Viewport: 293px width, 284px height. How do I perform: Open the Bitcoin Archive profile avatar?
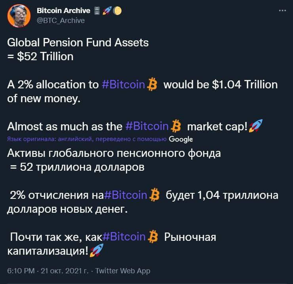pos(19,16)
